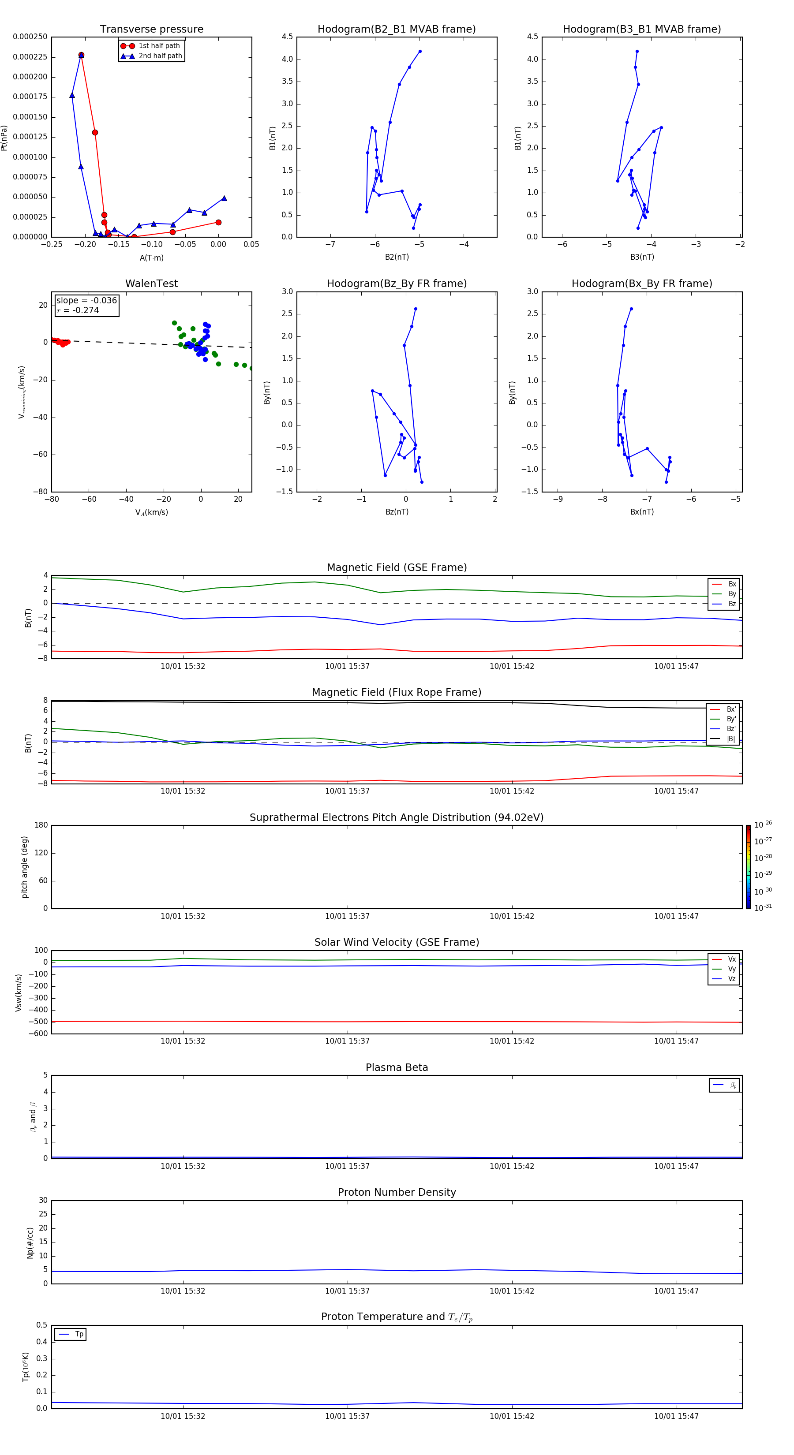Click the Proton Temperature and Te/Tp title
The image size is (794, 1455).
tap(397, 1317)
